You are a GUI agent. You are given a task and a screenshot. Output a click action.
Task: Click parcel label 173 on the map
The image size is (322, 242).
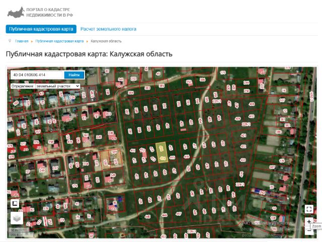point(223,73)
